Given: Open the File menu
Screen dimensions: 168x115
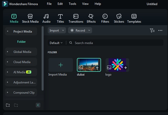Looking at the screenshot, I should click(49, 4).
